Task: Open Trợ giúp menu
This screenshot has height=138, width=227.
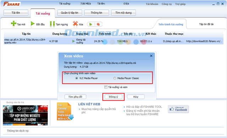Action: tap(180, 4)
